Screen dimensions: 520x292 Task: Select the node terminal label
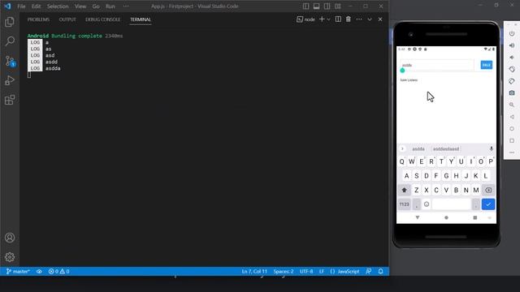tap(305, 19)
